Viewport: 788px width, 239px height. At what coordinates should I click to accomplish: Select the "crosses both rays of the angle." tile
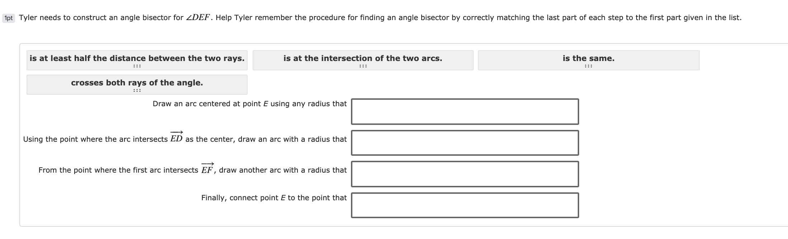pyautogui.click(x=137, y=83)
